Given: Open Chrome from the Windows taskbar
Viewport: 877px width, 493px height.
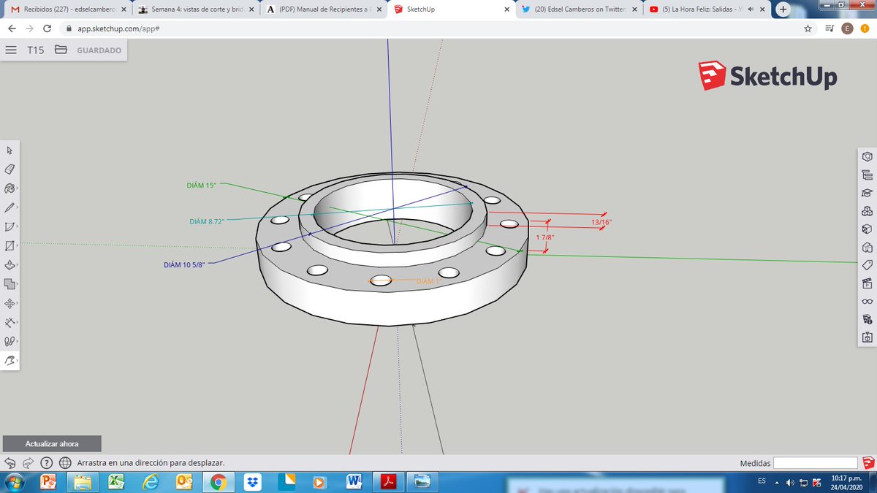Looking at the screenshot, I should [x=218, y=481].
